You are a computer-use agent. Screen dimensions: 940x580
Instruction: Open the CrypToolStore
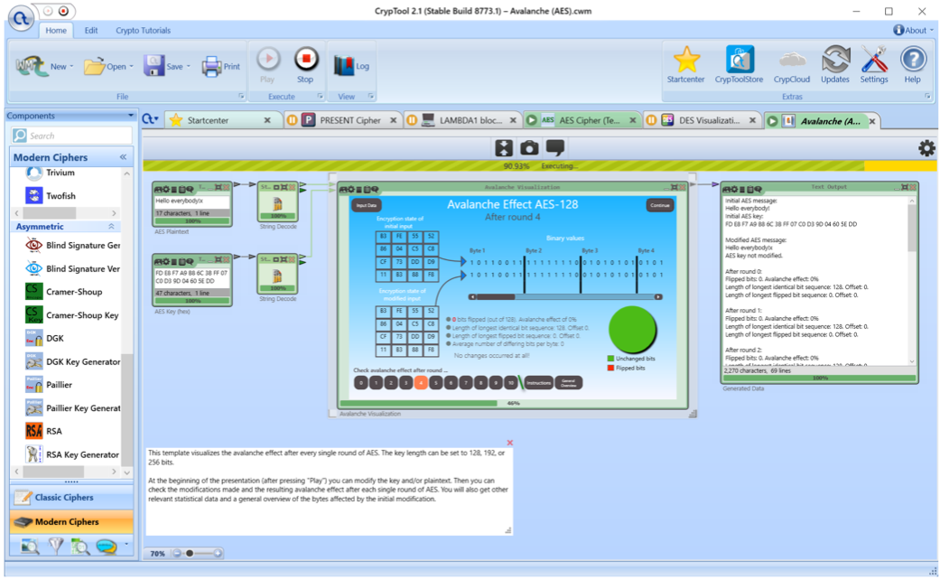tap(739, 65)
